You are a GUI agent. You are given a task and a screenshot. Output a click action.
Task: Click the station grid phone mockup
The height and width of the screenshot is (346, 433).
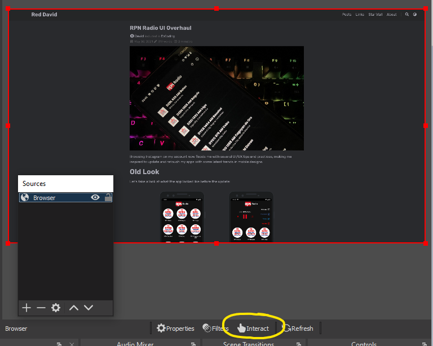[x=182, y=217]
